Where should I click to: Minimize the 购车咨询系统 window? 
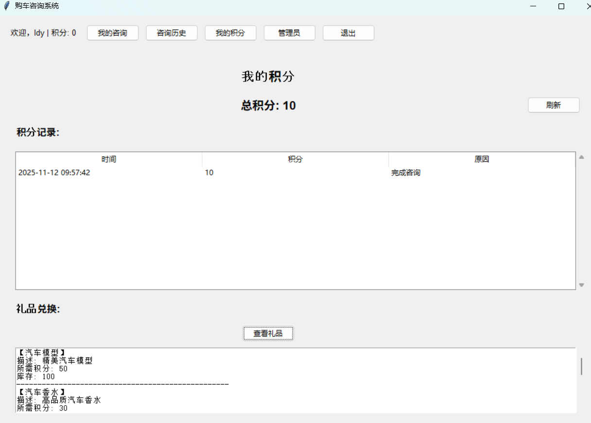coord(533,6)
